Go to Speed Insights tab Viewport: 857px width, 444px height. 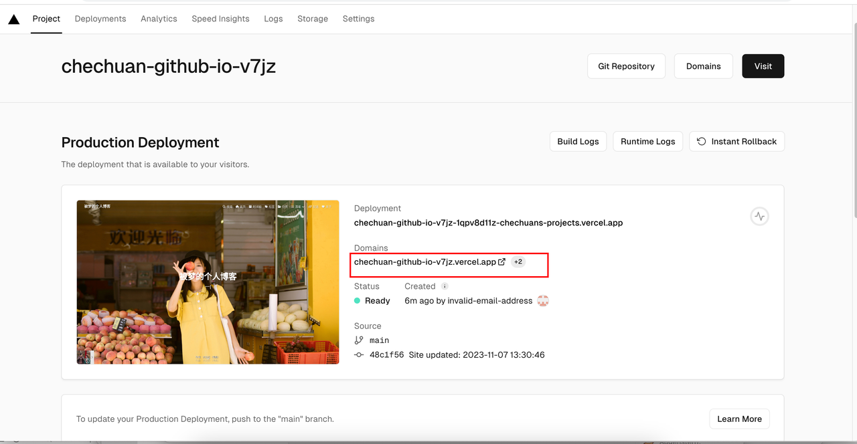[220, 19]
